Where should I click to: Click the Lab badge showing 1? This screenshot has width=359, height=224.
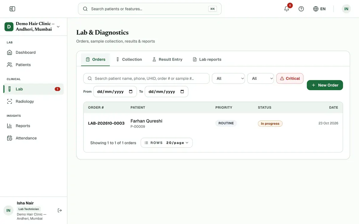[57, 89]
